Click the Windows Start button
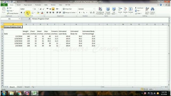The width and height of the screenshot is (171, 96). (x=4, y=93)
